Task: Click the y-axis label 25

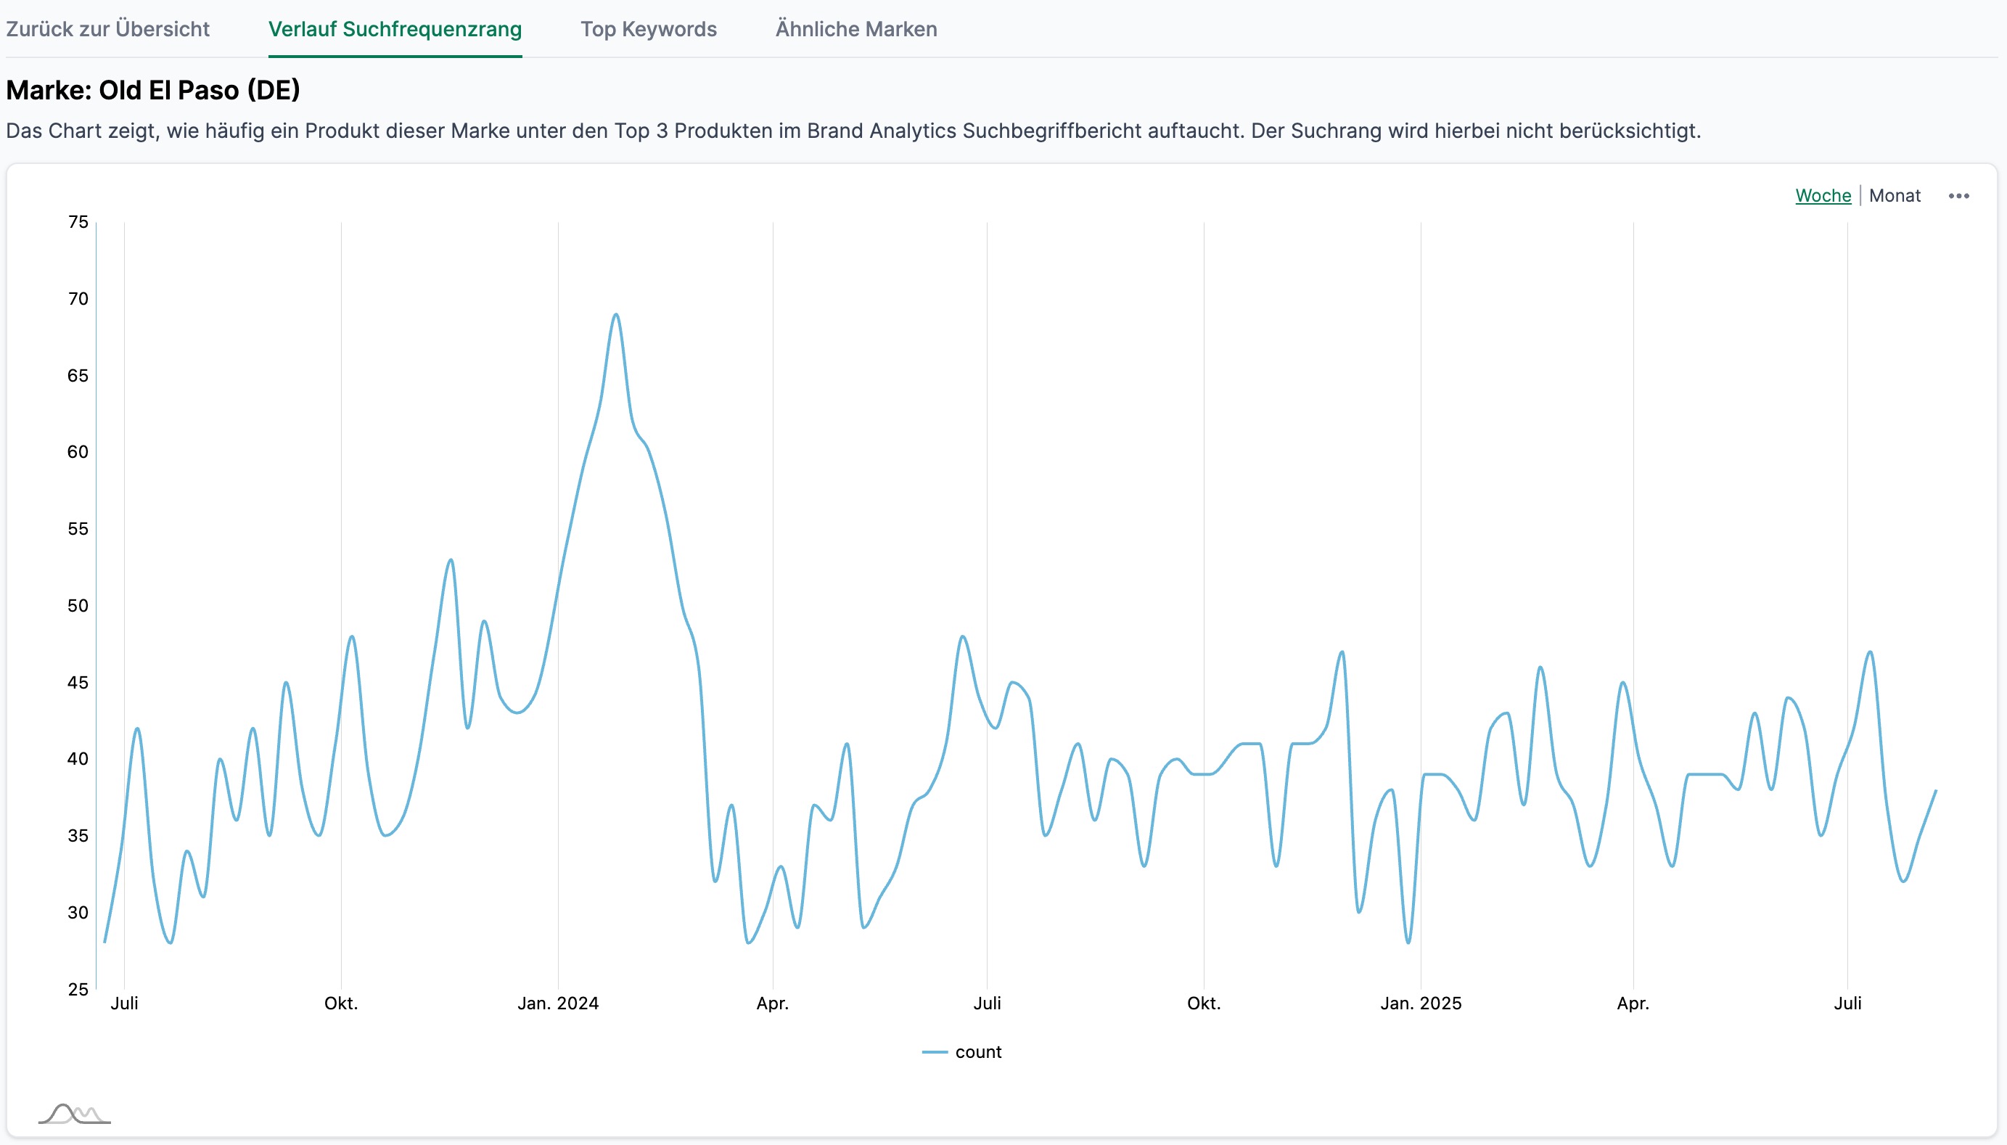Action: pos(78,989)
